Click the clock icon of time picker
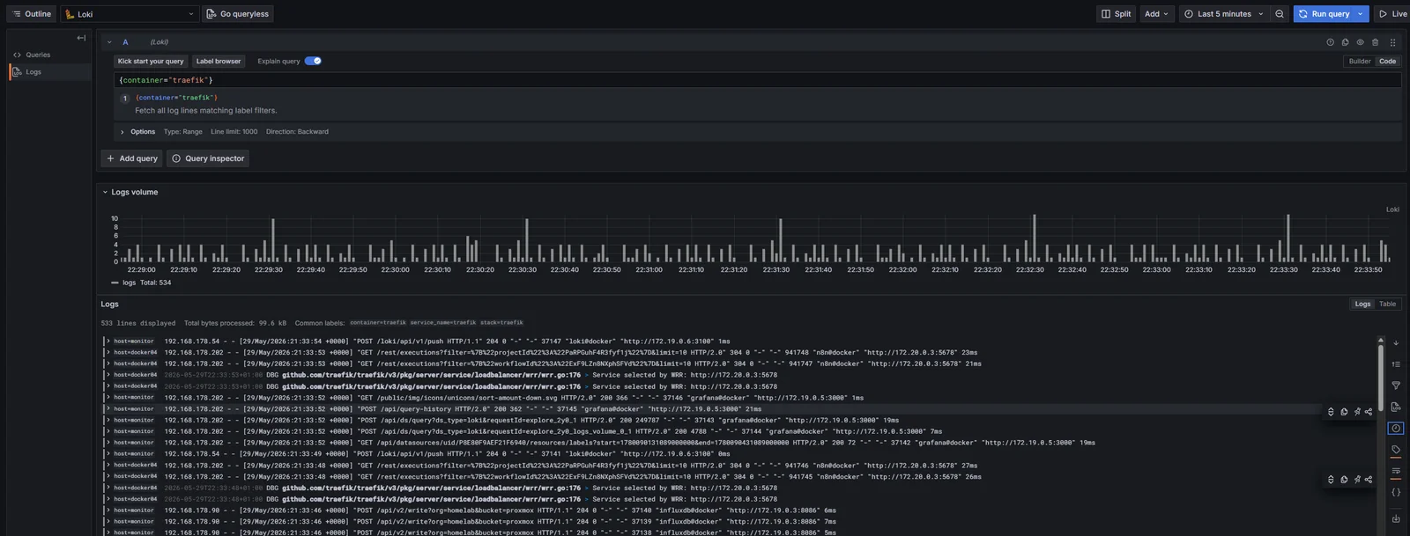 tap(1189, 14)
